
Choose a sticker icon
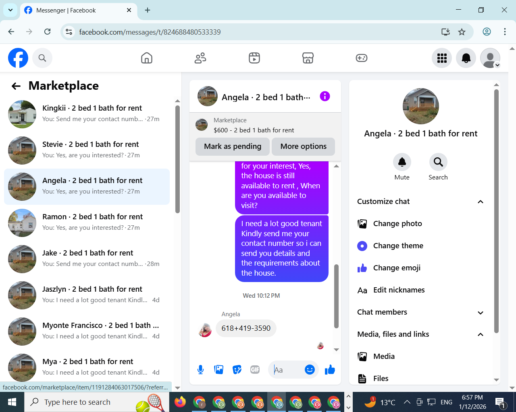(237, 369)
